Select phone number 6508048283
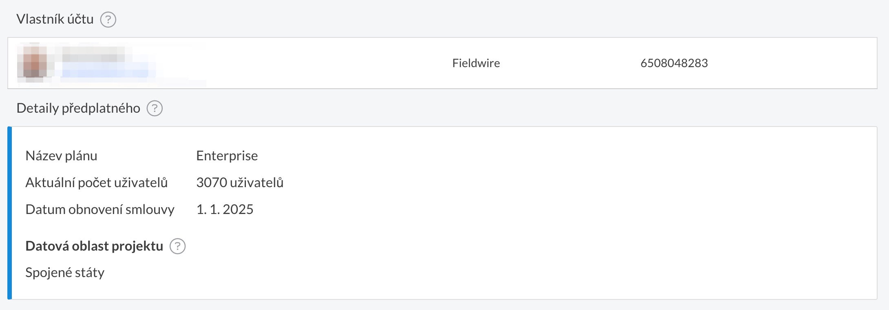 (x=674, y=63)
